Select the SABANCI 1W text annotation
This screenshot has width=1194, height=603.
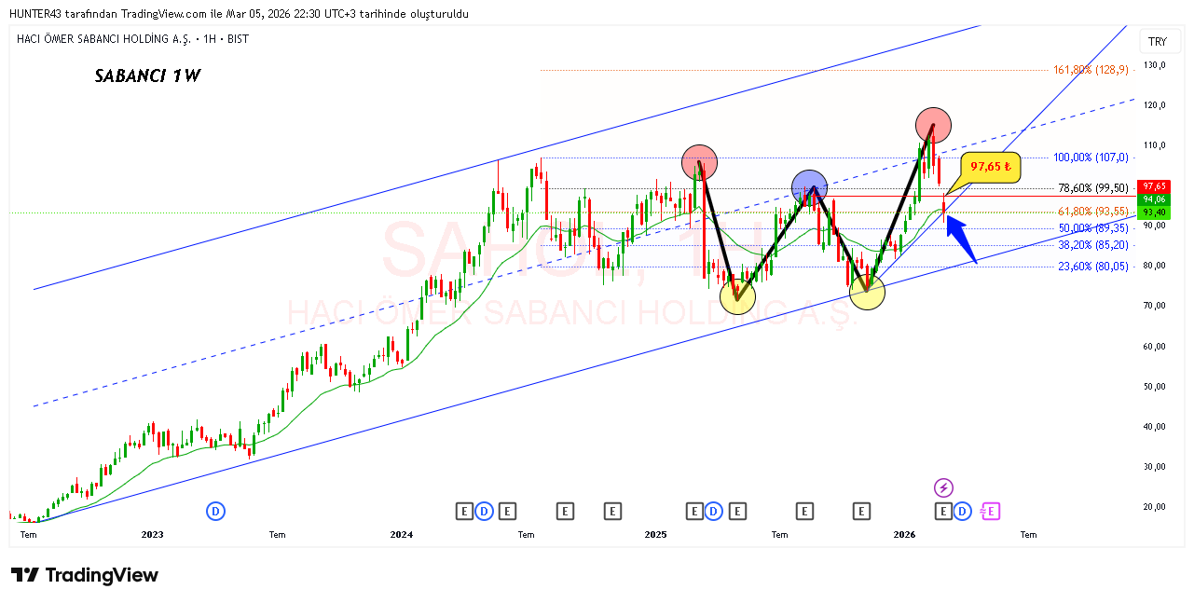(x=147, y=76)
